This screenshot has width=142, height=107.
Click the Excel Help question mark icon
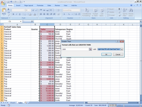131,5
